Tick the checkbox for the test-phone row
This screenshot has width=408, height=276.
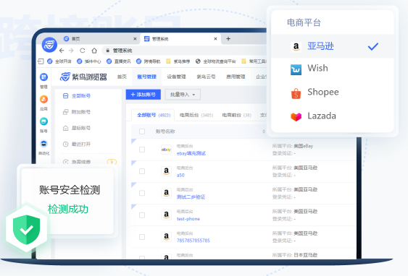coord(142,215)
